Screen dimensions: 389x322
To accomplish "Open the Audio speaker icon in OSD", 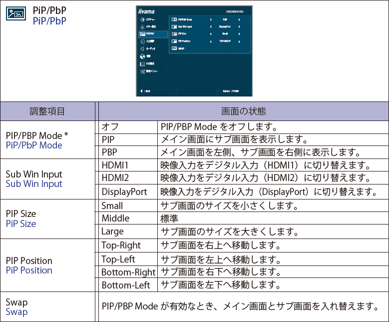I will [x=142, y=48].
